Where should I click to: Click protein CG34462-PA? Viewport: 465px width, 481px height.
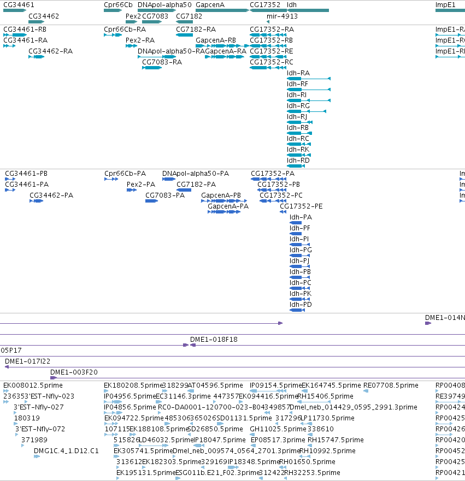[37, 201]
